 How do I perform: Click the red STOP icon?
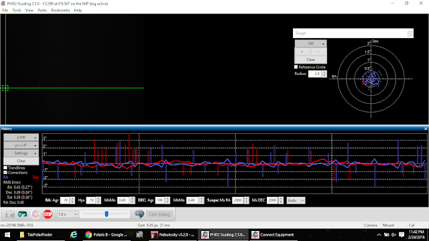pos(48,214)
